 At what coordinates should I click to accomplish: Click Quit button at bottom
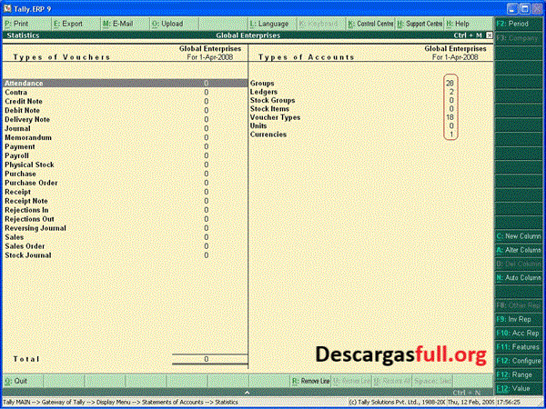coord(23,381)
